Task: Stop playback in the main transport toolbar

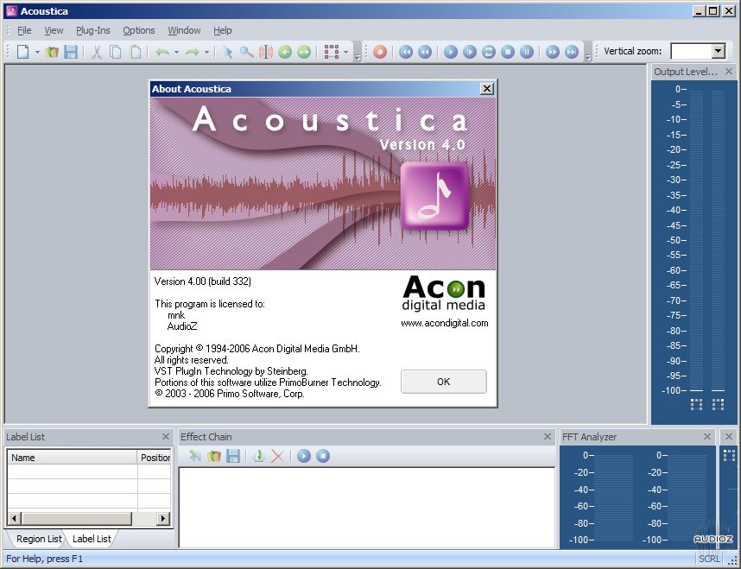Action: [508, 52]
